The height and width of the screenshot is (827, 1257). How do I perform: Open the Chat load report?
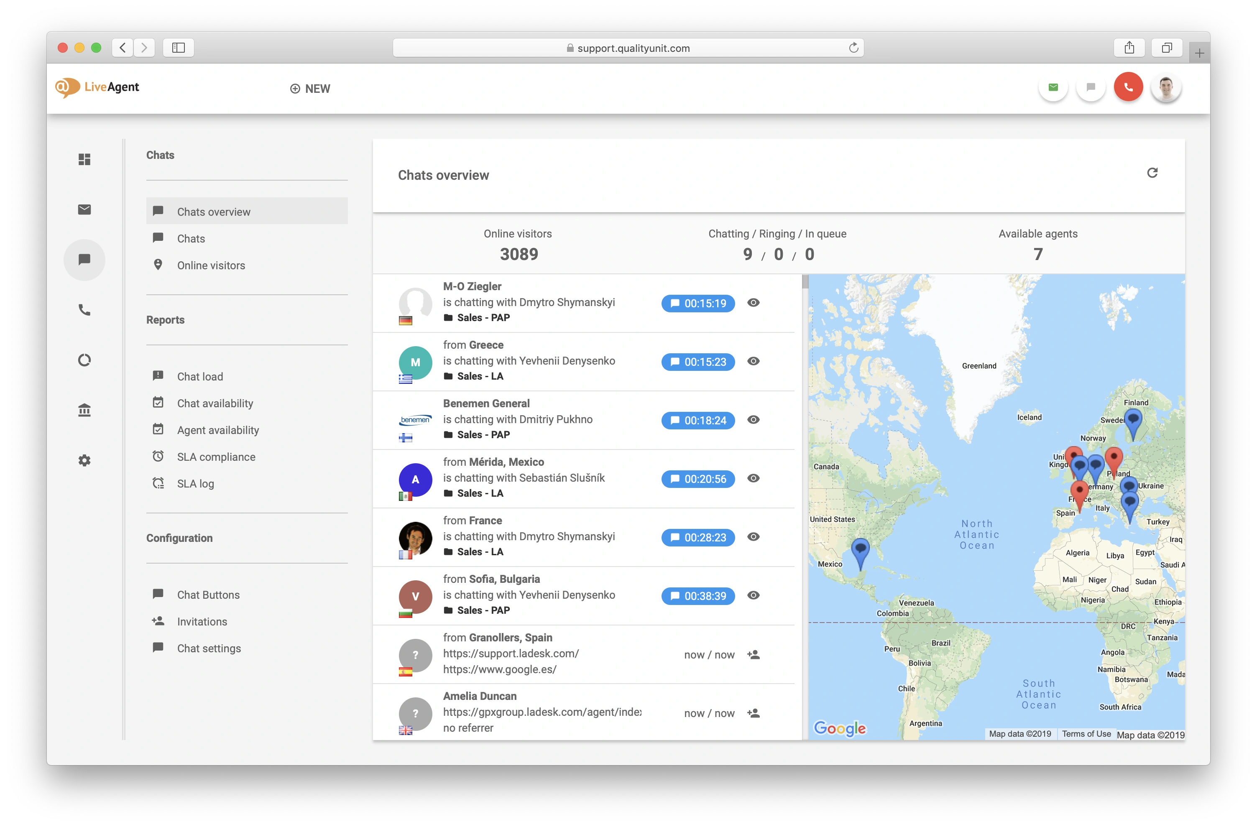247,377
